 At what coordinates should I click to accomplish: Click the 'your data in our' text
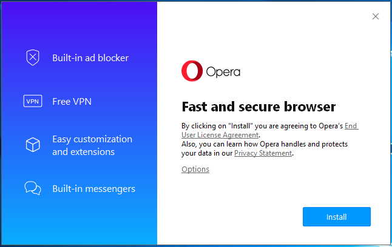207,153
